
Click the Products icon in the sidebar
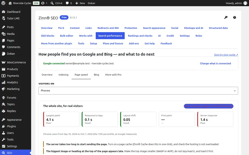click(3, 69)
